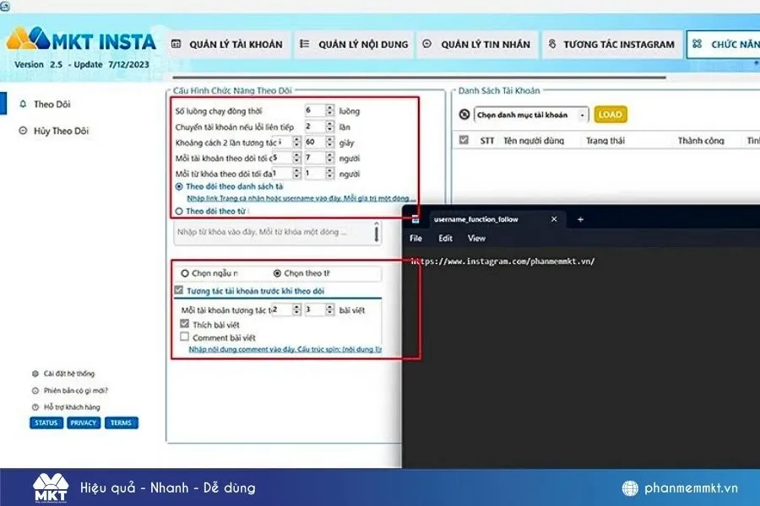Viewport: 760px width, 506px height.
Task: Open the Edit menu in Notepad
Action: 445,239
